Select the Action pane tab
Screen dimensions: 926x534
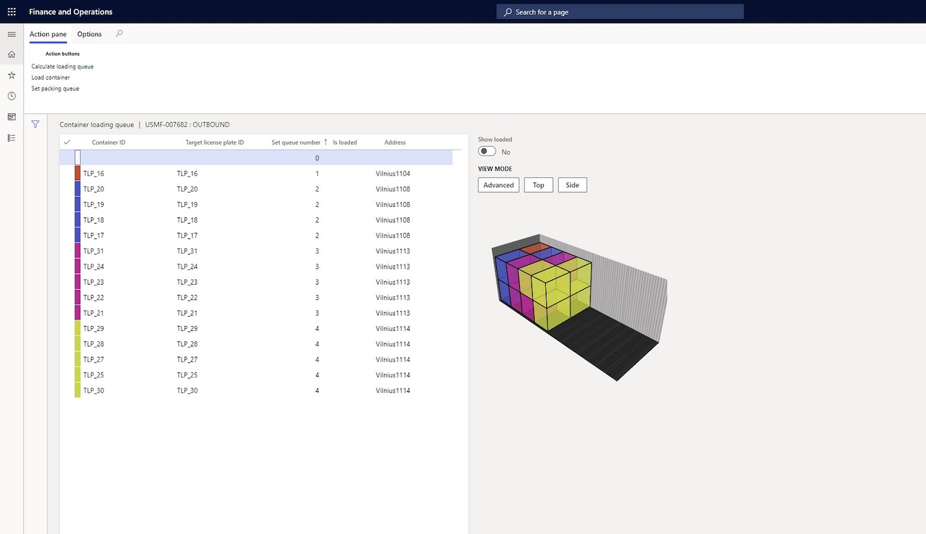(x=48, y=34)
